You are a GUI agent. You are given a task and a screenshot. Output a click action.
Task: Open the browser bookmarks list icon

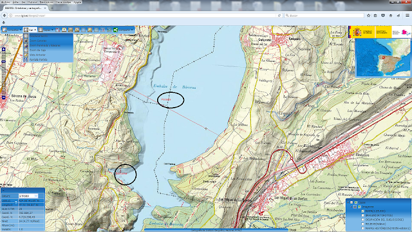(375, 15)
